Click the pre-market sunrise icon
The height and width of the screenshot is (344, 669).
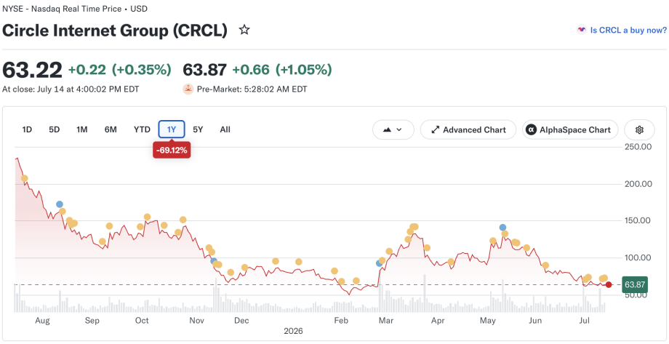coord(188,89)
